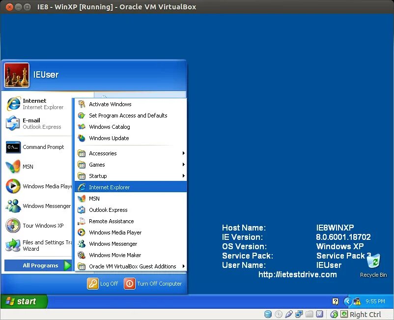Click the IE8WINXP host name text
Viewport: 394px width, 320px height.
tap(335, 228)
